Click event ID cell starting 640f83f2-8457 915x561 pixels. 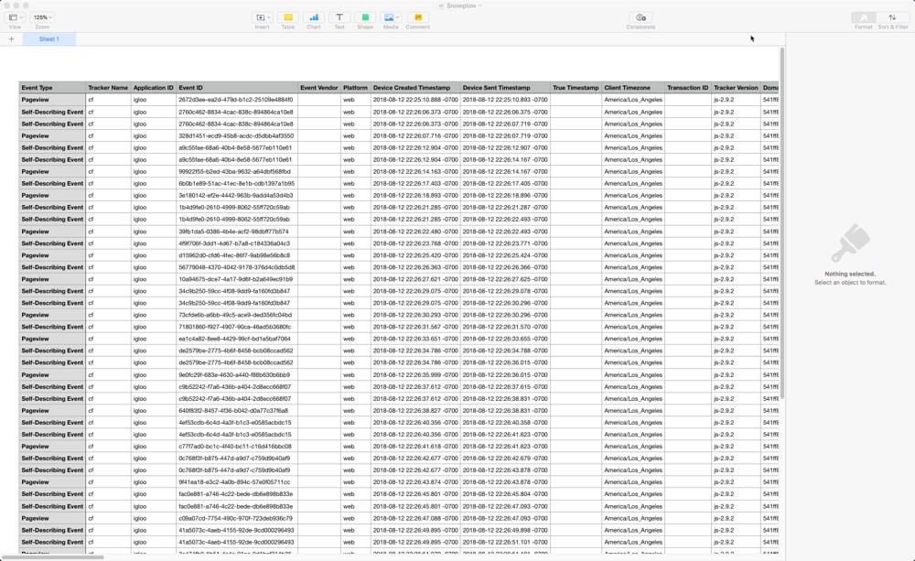point(237,410)
